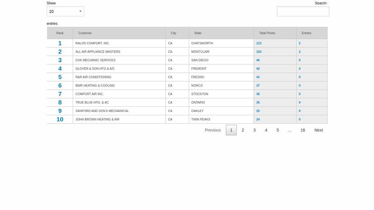Sort by the Entries column header
This screenshot has height=210, width=374.
pyautogui.click(x=306, y=33)
